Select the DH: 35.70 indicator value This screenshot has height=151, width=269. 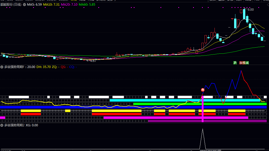[44, 67]
